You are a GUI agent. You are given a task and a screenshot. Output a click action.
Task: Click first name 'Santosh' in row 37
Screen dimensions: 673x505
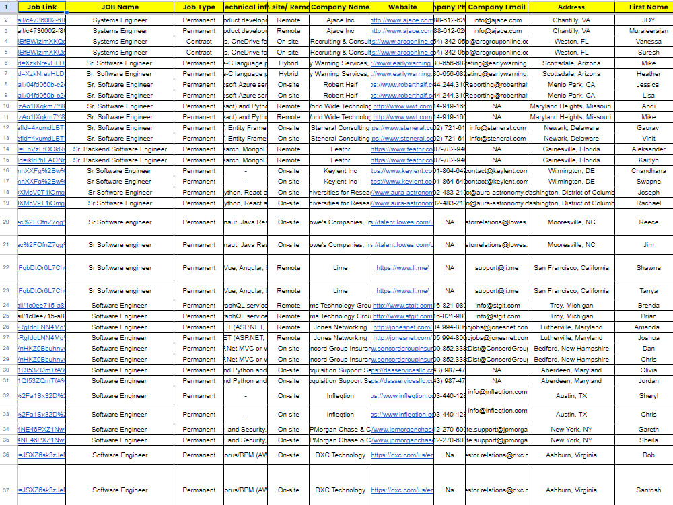pos(648,490)
